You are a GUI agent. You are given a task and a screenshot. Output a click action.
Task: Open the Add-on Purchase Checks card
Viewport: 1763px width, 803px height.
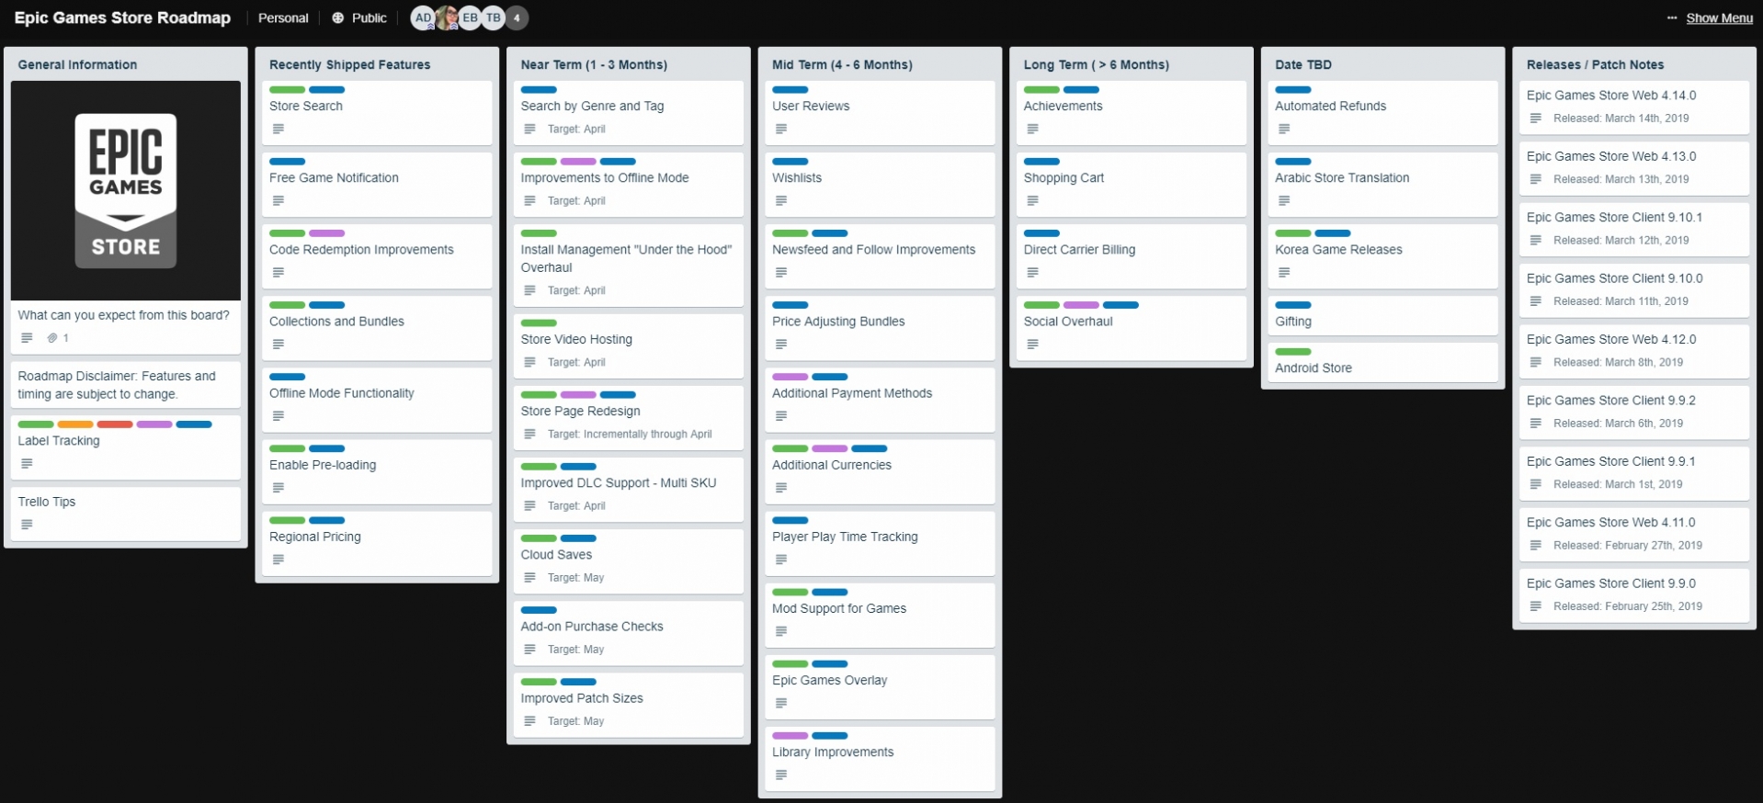629,633
